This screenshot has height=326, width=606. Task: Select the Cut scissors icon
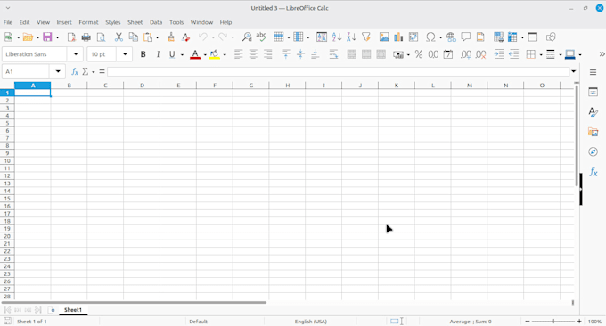pos(119,37)
